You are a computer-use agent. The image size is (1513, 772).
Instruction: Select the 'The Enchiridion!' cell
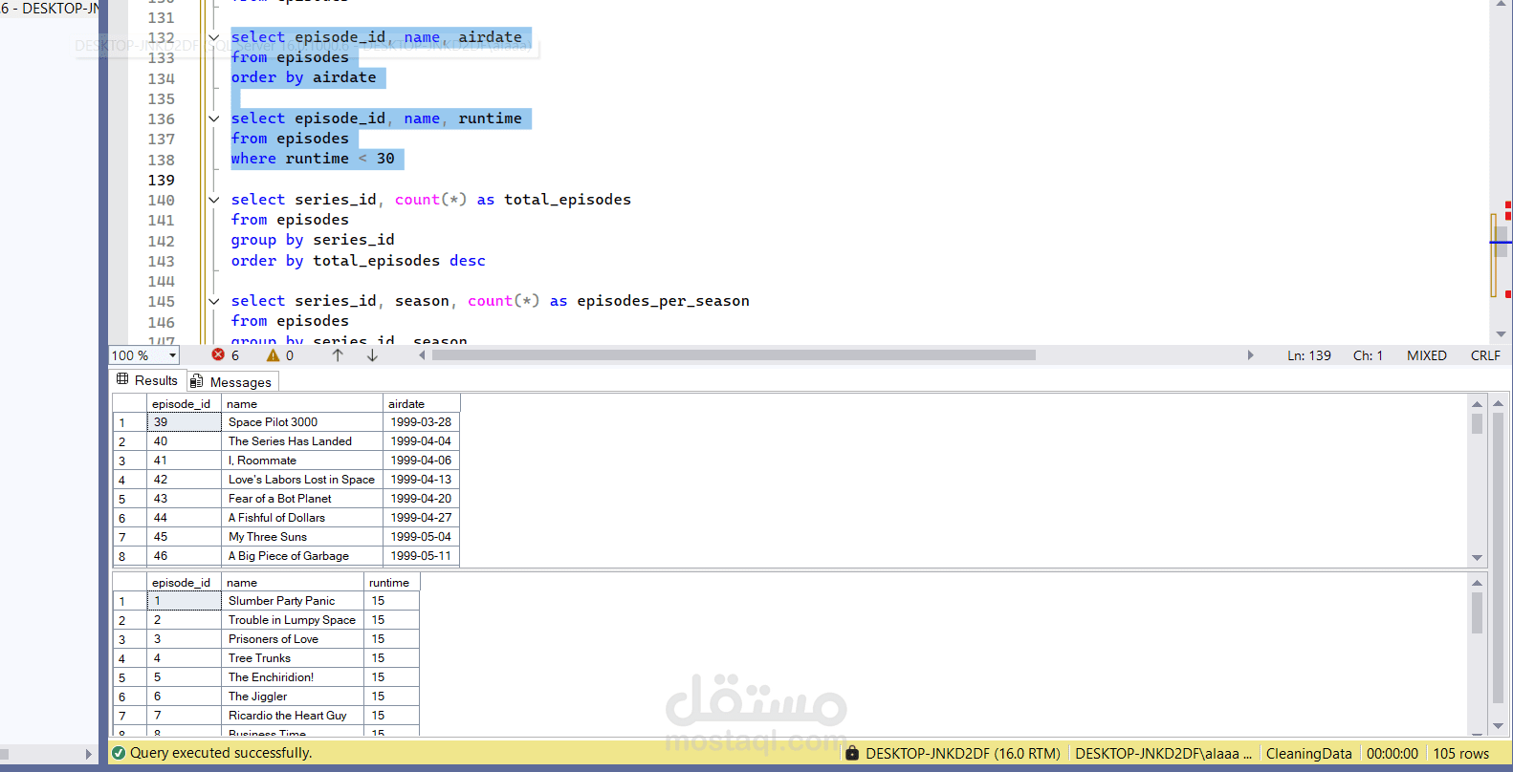(x=293, y=677)
